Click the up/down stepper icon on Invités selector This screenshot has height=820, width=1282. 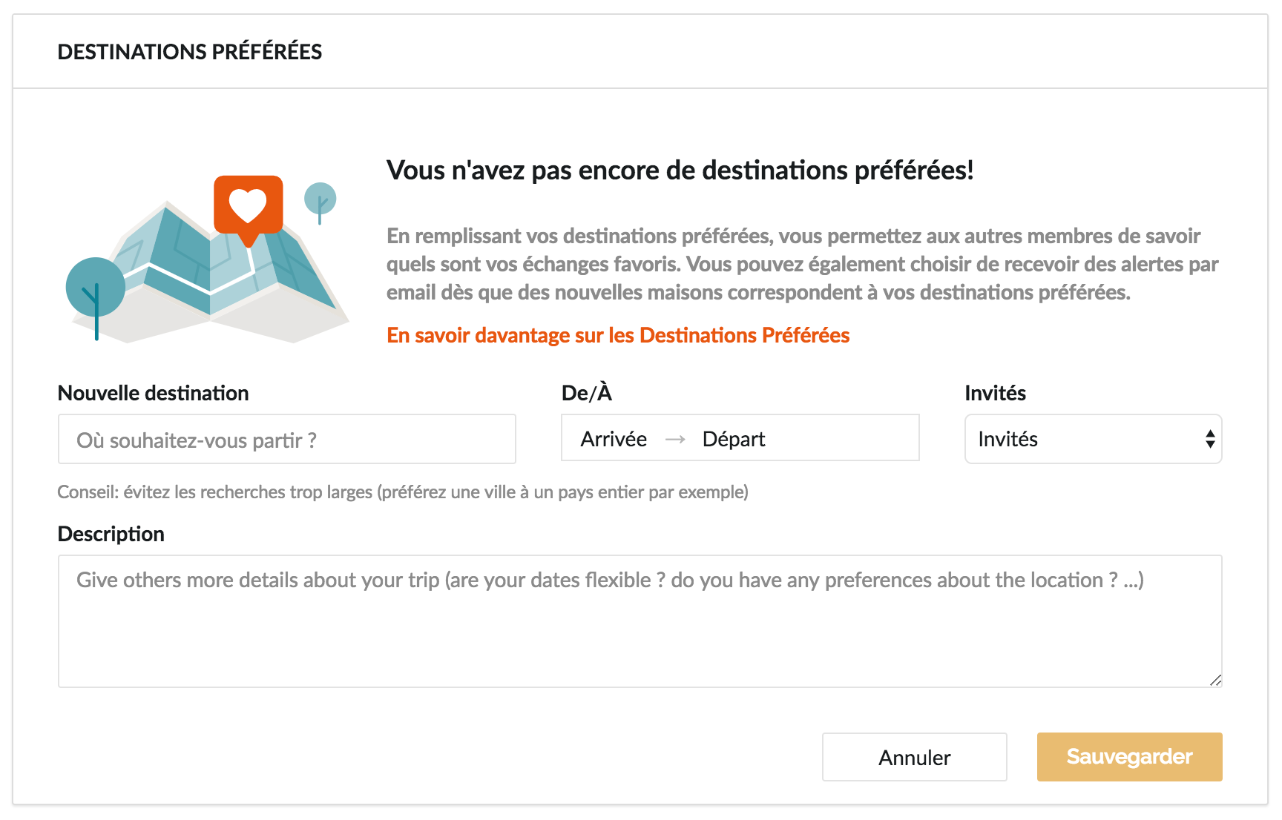click(1209, 439)
